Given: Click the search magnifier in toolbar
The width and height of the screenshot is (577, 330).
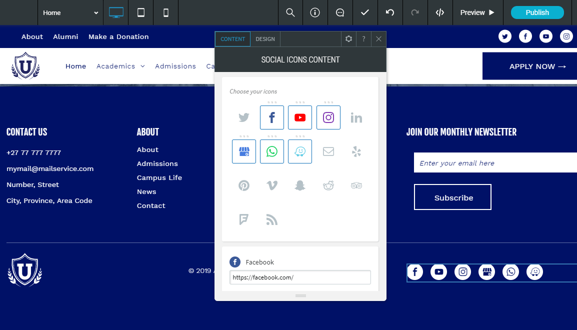Looking at the screenshot, I should tap(290, 12).
